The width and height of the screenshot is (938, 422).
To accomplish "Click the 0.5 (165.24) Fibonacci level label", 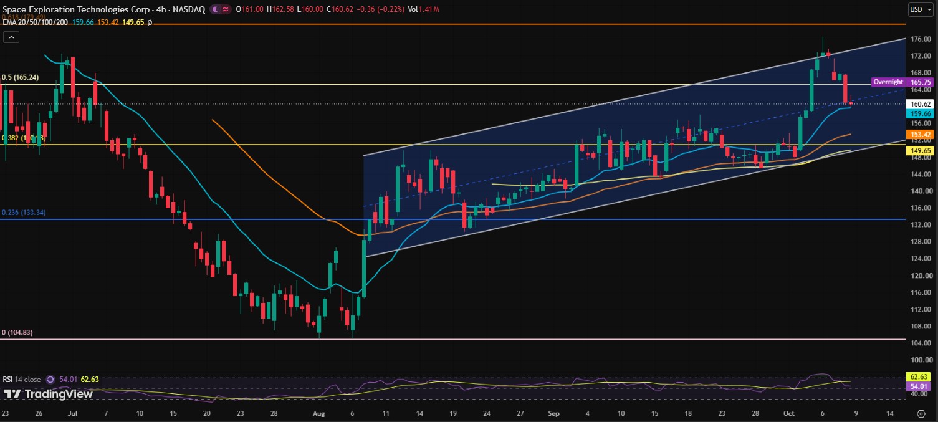I will pyautogui.click(x=21, y=78).
